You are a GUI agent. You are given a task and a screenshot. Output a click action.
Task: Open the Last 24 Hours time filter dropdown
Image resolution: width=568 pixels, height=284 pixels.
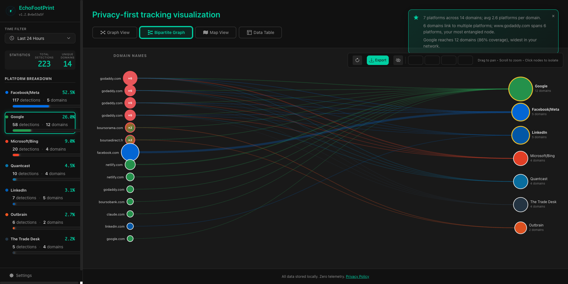(40, 38)
